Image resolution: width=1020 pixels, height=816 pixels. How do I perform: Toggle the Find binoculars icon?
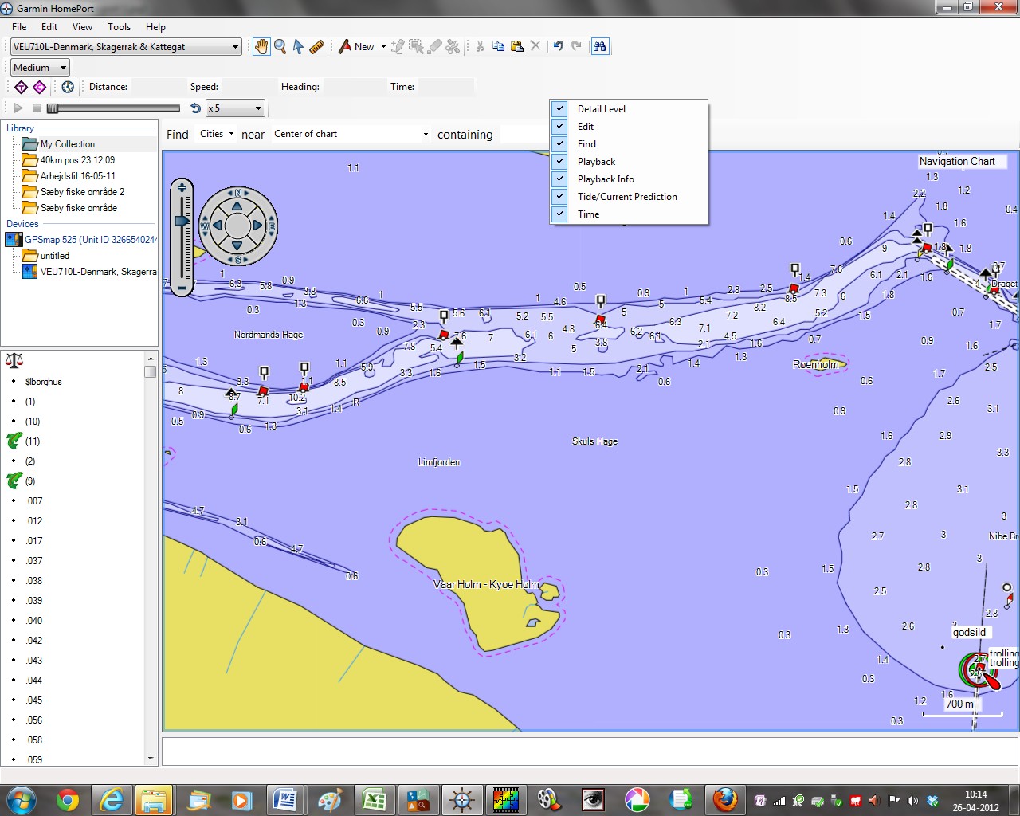click(x=600, y=46)
